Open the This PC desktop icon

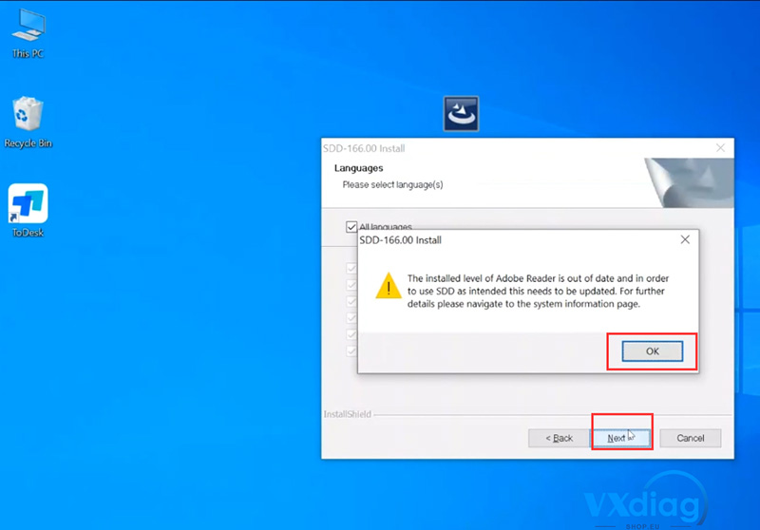[x=28, y=33]
